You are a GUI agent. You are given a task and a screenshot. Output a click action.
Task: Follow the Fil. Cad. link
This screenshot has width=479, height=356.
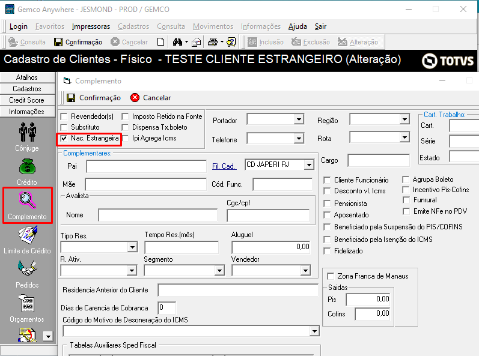coord(224,166)
